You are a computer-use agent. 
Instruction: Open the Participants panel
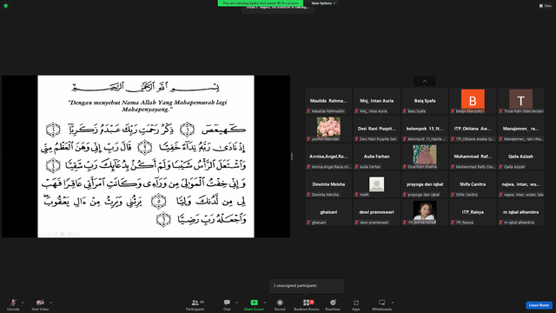195,304
